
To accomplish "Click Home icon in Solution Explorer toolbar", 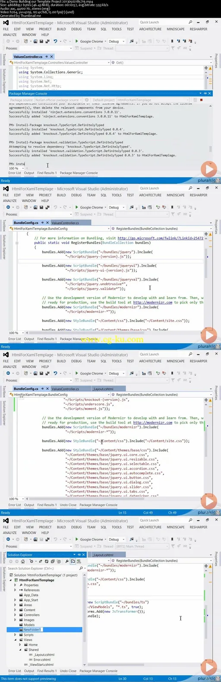I will (x=23, y=561).
